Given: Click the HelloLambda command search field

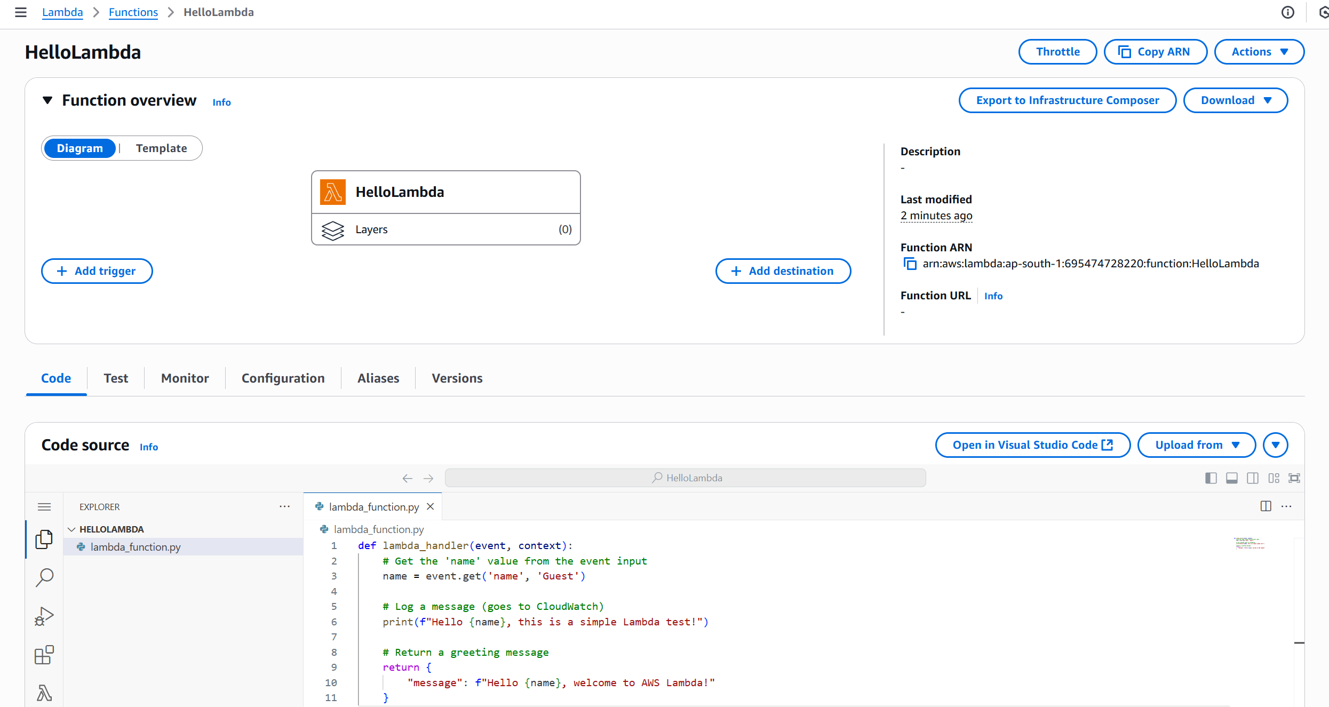Looking at the screenshot, I should 685,478.
